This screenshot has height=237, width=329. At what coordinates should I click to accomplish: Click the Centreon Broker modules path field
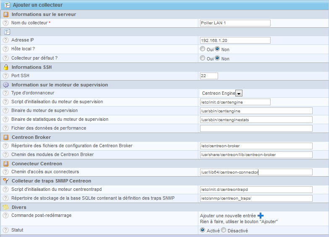click(256, 155)
